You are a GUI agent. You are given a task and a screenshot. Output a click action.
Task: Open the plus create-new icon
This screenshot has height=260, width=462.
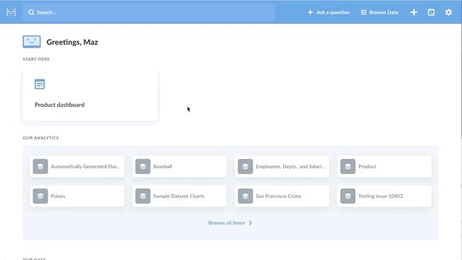[x=414, y=12]
